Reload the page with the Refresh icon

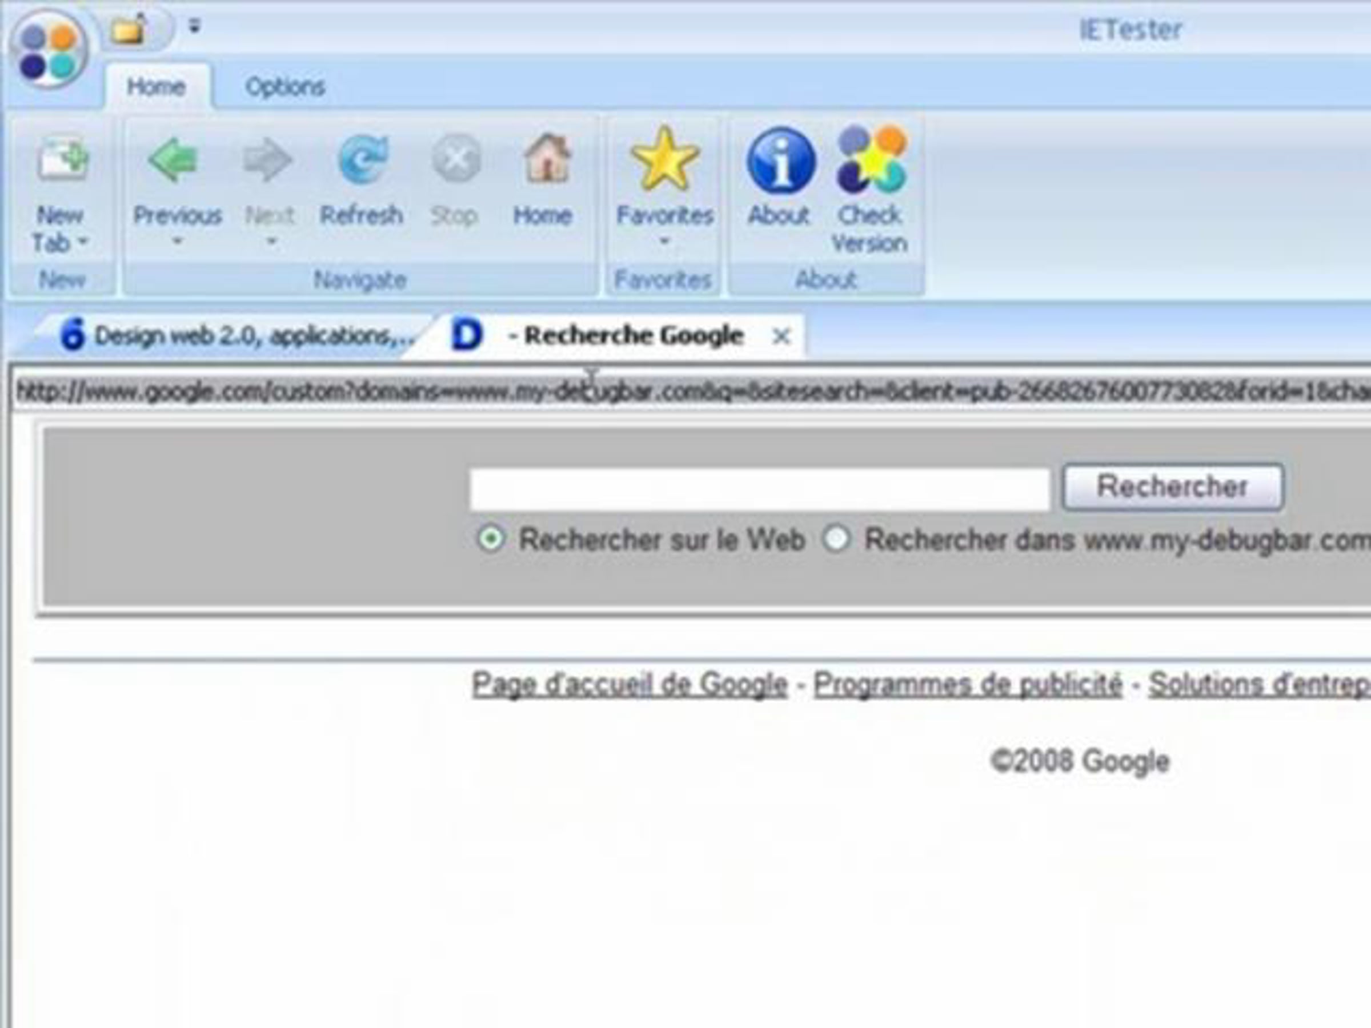(x=363, y=160)
